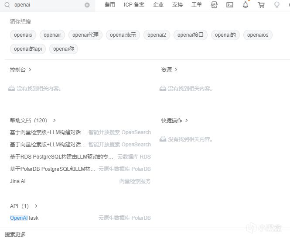This screenshot has height=239, width=290.
Task: Expand the 帮助文档 (120) section
Action: [33, 121]
